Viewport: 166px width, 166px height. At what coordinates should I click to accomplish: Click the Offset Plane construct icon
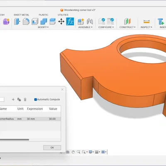tap(127, 22)
